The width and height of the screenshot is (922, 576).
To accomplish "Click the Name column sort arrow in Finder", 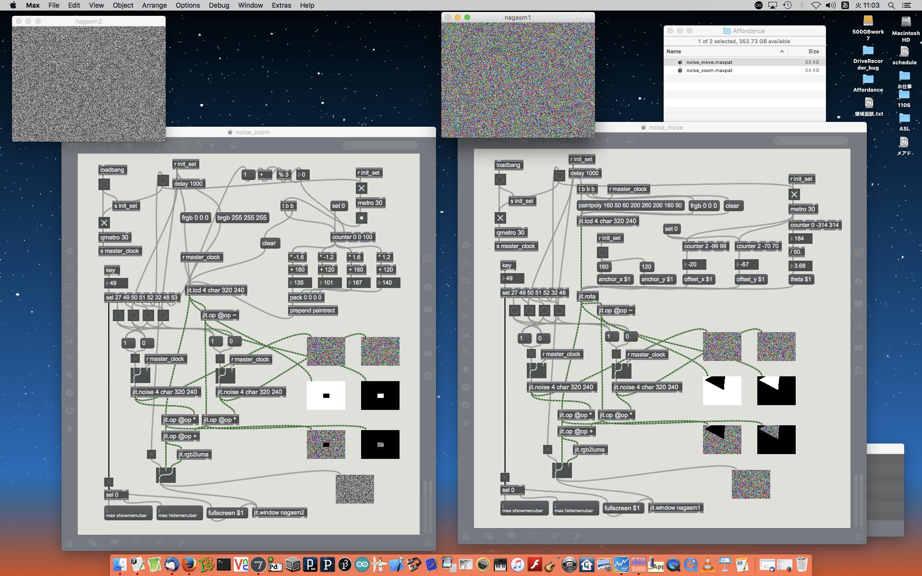I will point(782,51).
